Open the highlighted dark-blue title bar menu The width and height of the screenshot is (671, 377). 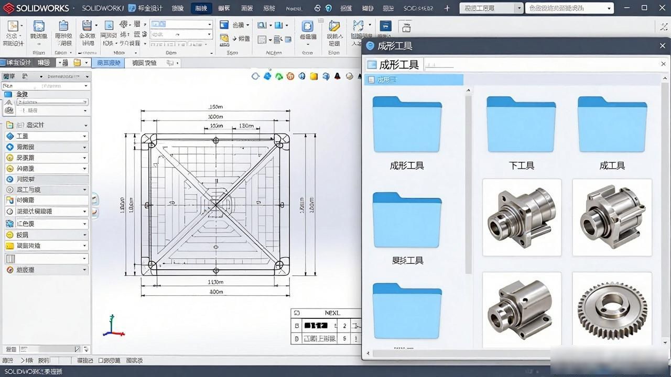click(x=201, y=8)
